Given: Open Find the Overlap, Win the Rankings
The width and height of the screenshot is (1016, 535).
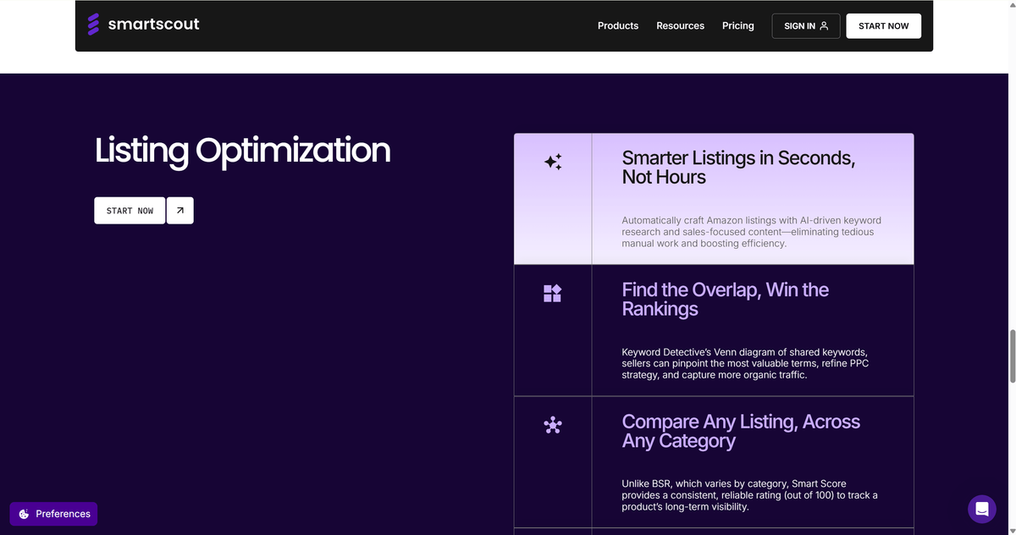Looking at the screenshot, I should tap(714, 330).
